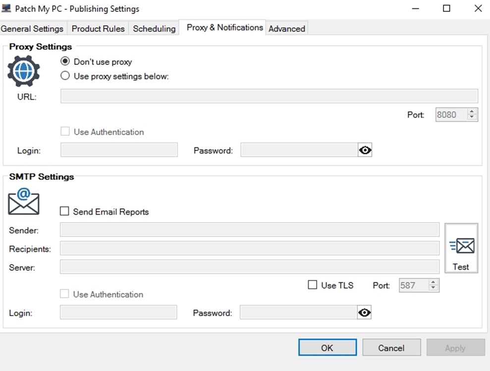
Task: Click the SMTP Sender field
Action: click(250, 230)
